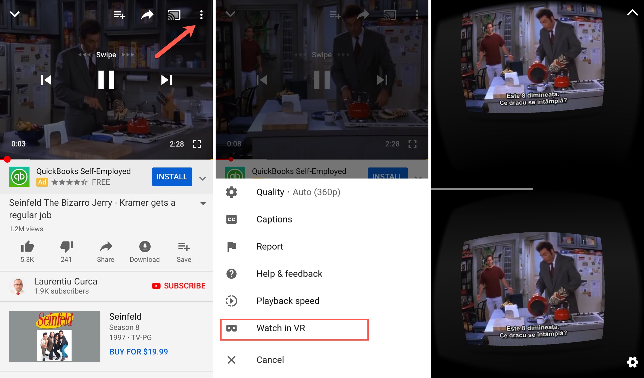The image size is (644, 378).
Task: Tap the gear icon beside Quality
Action: click(231, 192)
